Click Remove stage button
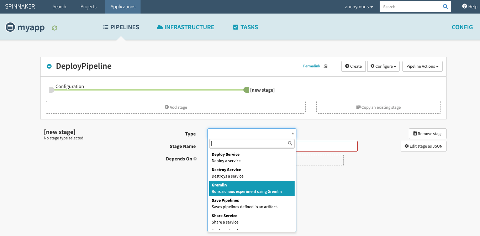The image size is (480, 236). [x=428, y=134]
